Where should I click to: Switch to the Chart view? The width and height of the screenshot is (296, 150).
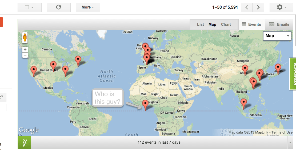pos(226,24)
